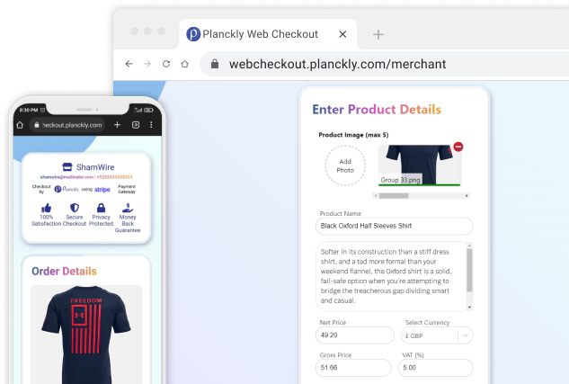Close the Planckly Web Checkout tab
Screen dimensions: 569x384
[x=342, y=34]
